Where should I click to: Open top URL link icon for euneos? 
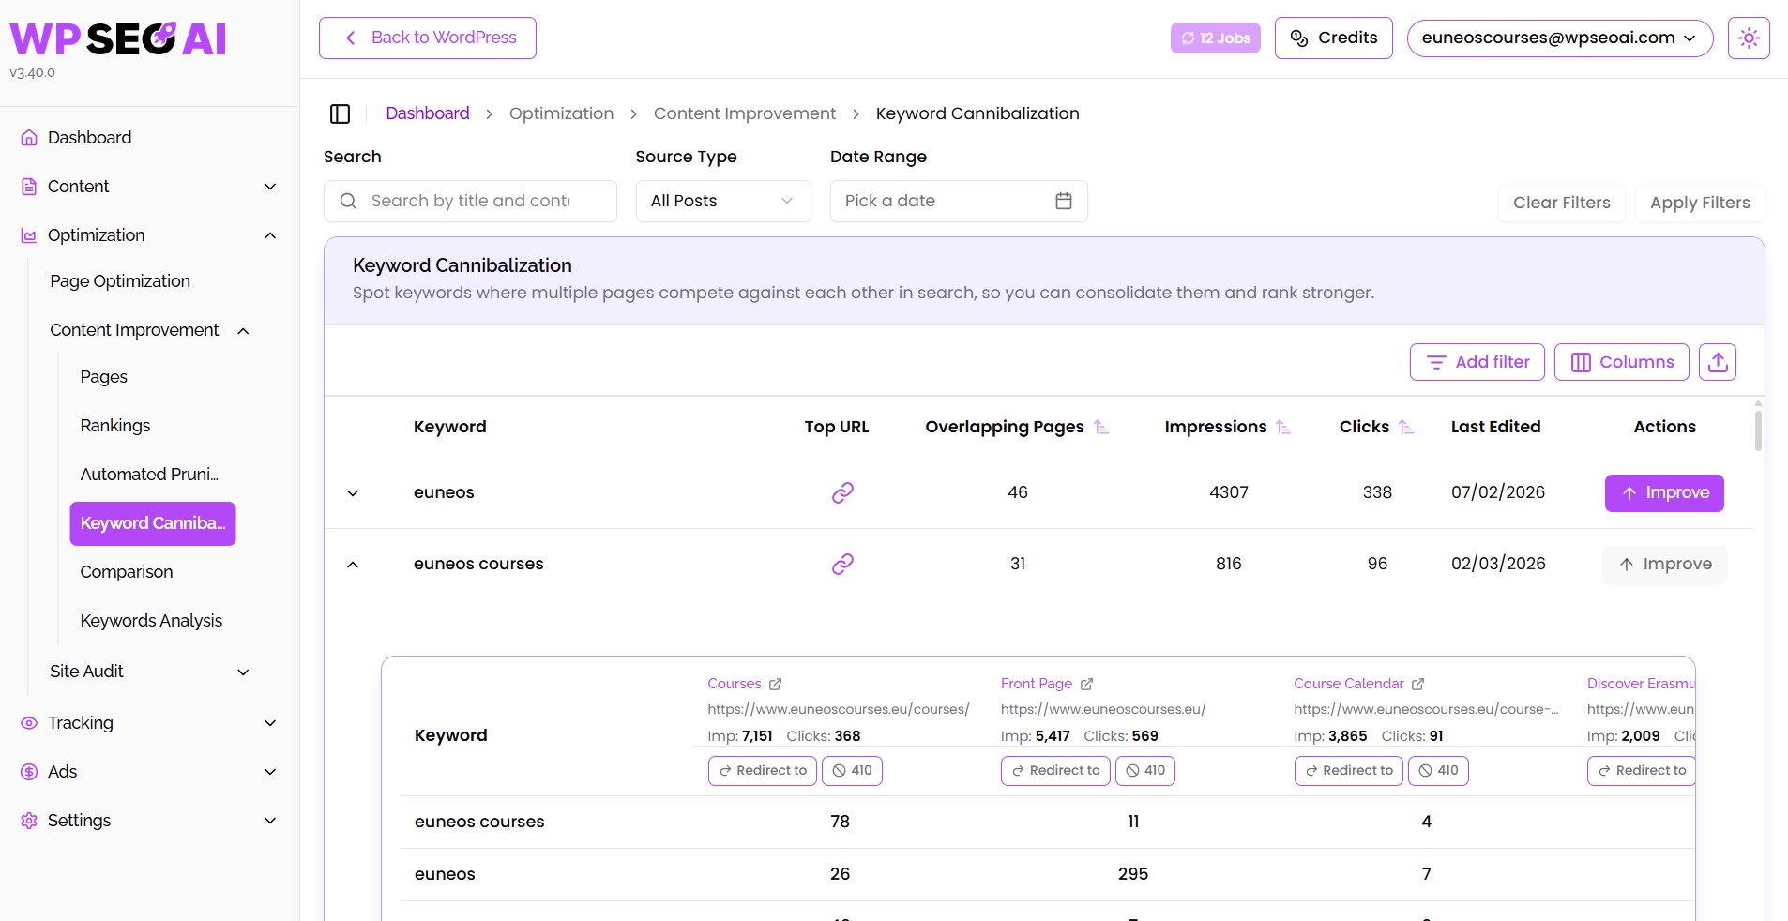pos(842,492)
